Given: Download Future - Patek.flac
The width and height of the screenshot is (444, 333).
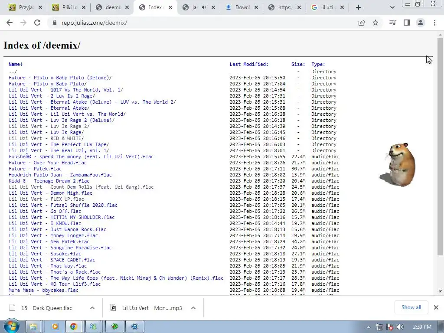Looking at the screenshot, I should [x=35, y=169].
